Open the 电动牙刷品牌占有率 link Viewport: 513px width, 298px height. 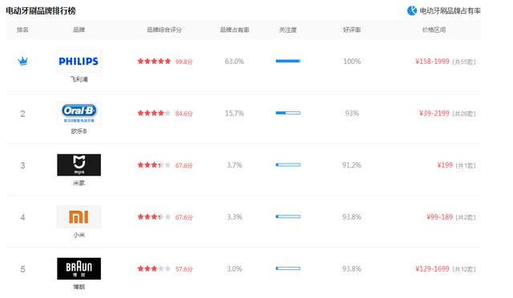coord(450,10)
